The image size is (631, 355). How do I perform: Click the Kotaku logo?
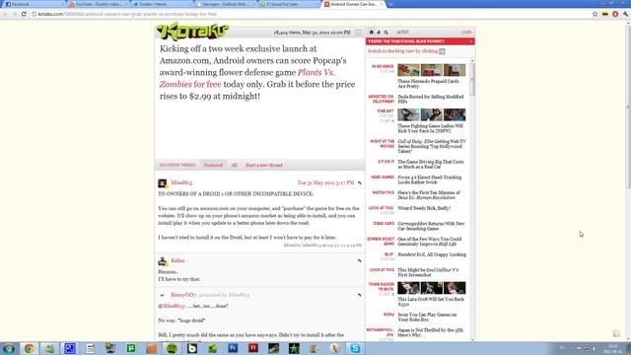point(192,32)
